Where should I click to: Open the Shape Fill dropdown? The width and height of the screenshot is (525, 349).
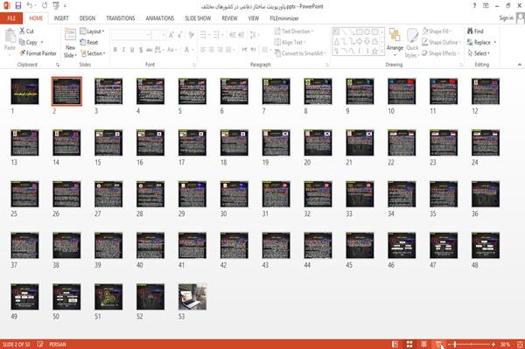[437, 31]
